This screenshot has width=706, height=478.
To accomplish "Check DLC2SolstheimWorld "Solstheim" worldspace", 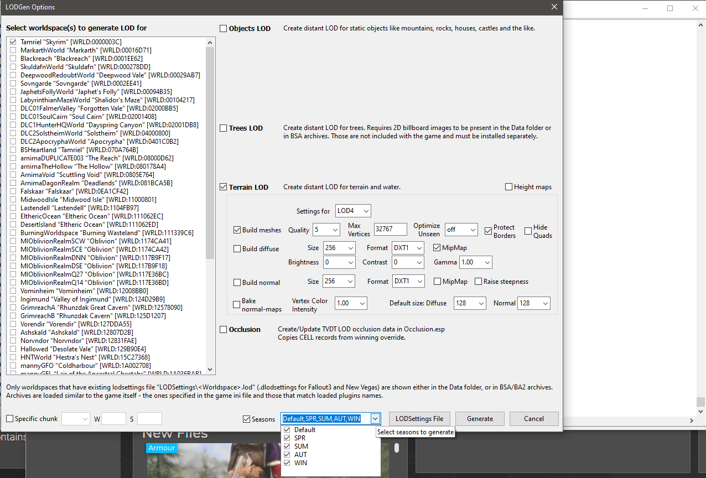I will click(x=13, y=133).
